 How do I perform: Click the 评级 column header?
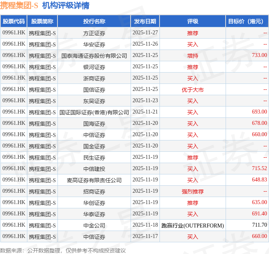tap(193, 21)
